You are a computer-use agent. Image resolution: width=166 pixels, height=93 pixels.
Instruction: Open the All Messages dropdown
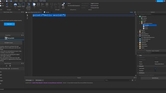click(30, 80)
